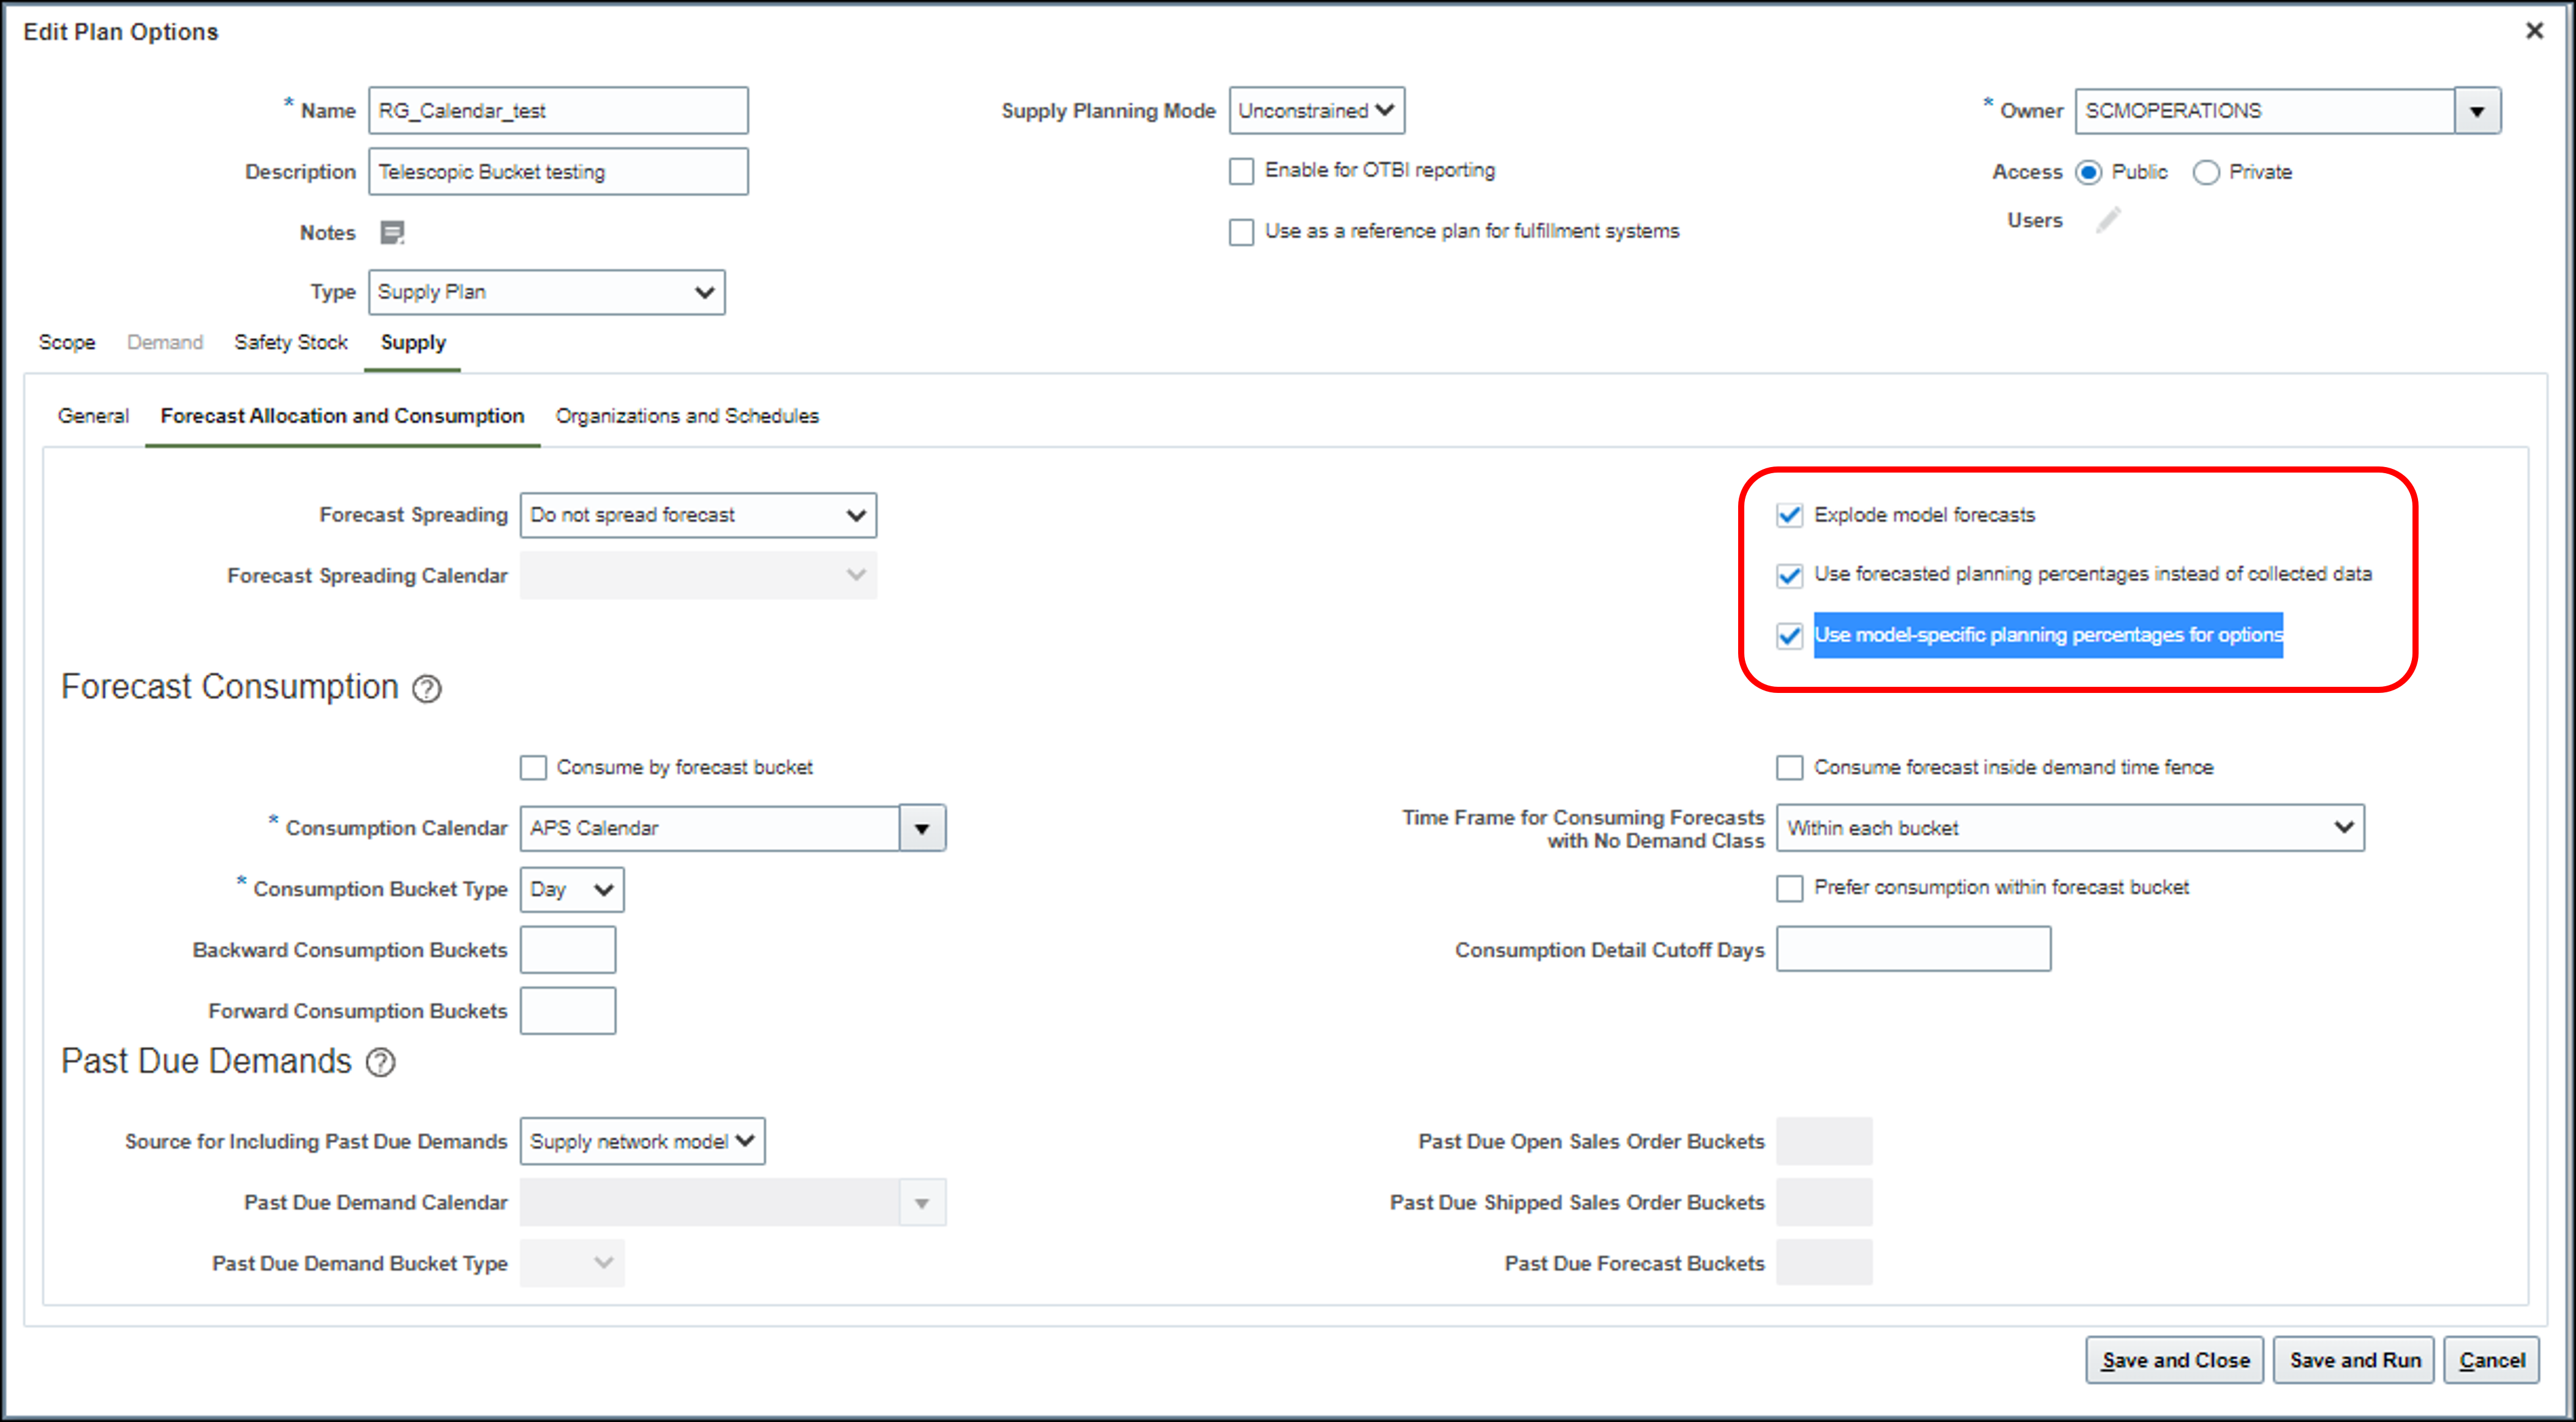Switch to the Safety Stock tab
Screen dimensions: 2576x1422
click(x=290, y=343)
